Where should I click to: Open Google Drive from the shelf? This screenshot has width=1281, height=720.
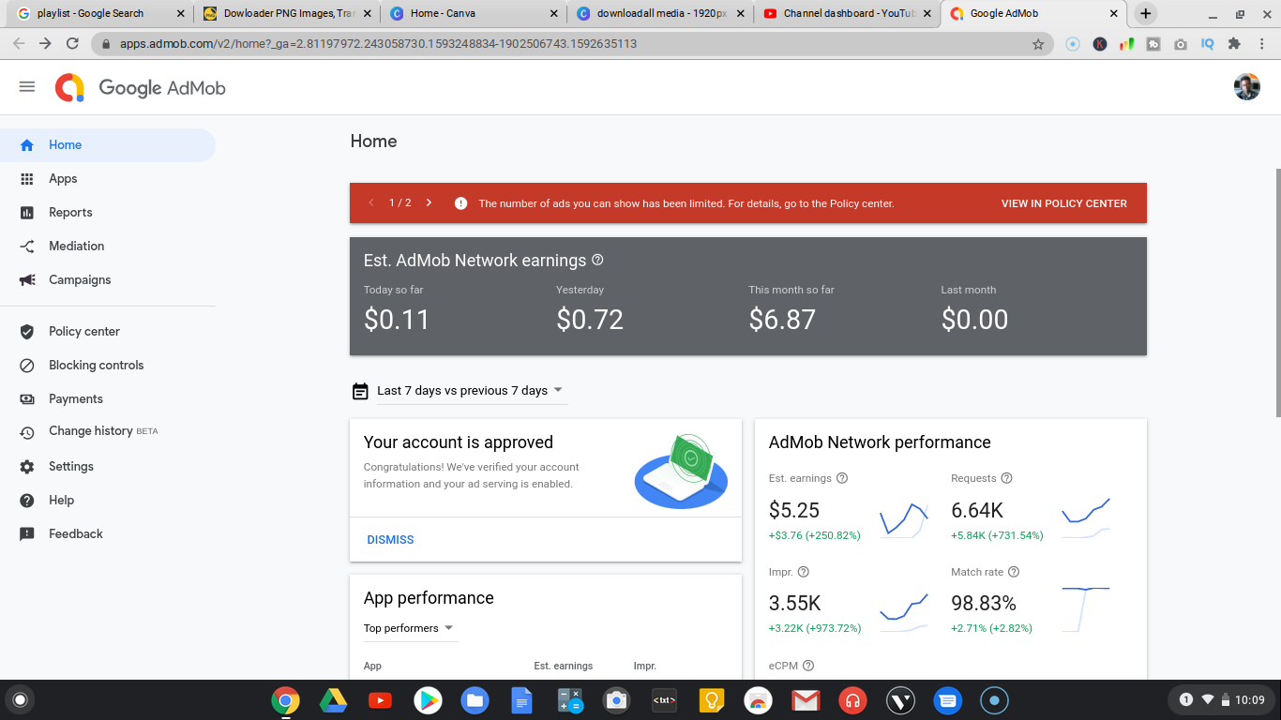click(333, 700)
